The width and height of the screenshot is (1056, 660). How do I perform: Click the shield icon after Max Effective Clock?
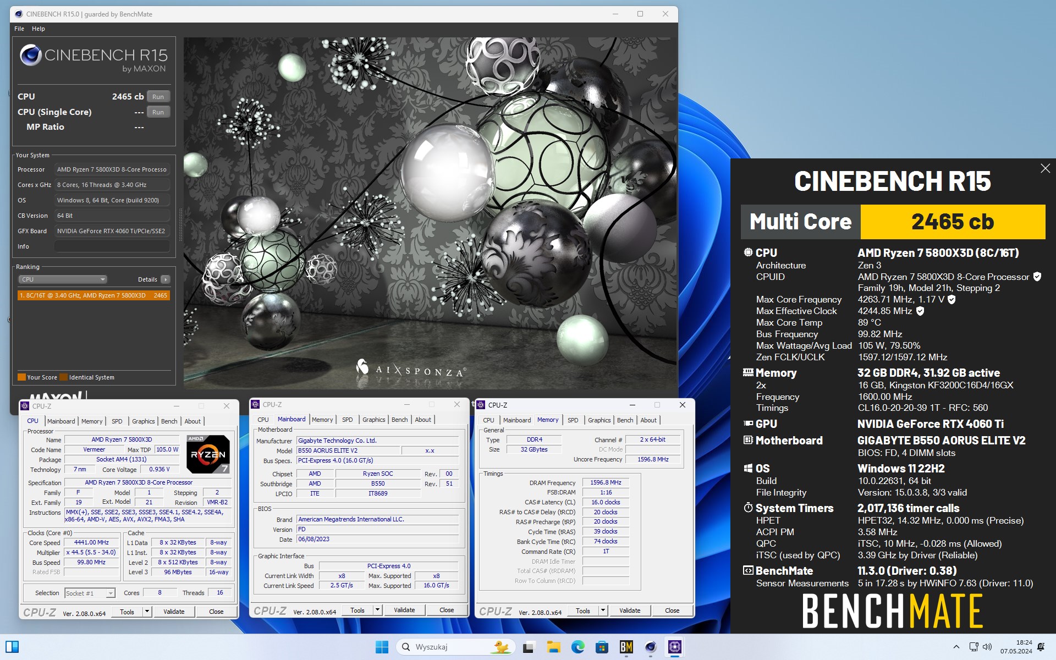[x=920, y=311]
